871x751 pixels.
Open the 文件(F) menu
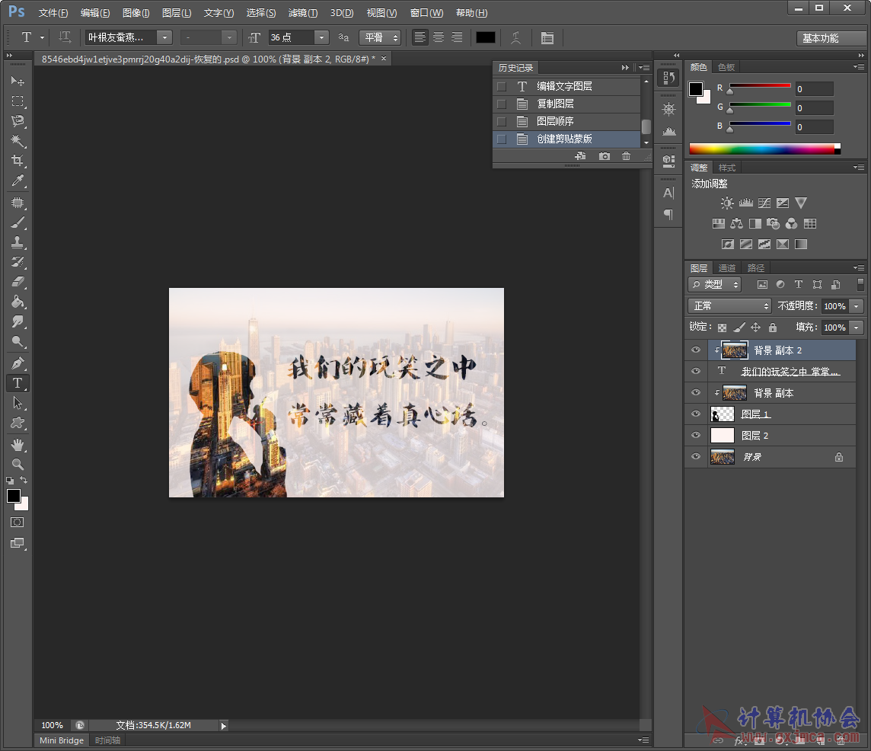coord(53,13)
